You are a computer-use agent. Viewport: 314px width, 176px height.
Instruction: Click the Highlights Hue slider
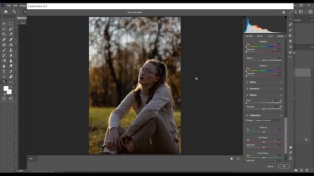point(264,46)
